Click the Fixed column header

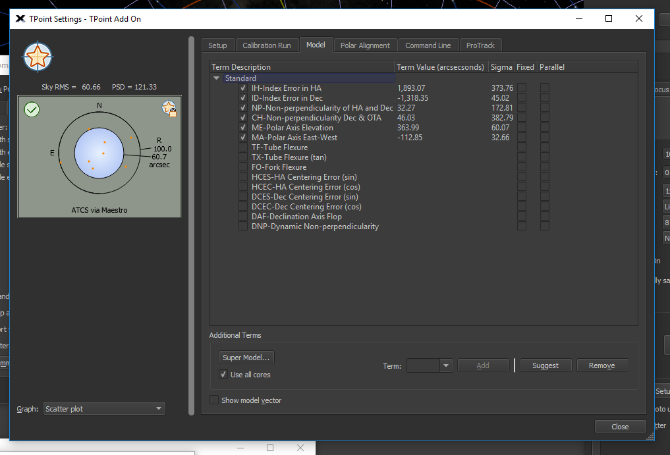[525, 67]
